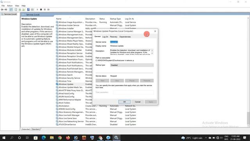Click the Restart Service icon in toolbar
The height and width of the screenshot is (141, 250).
[x=48, y=9]
